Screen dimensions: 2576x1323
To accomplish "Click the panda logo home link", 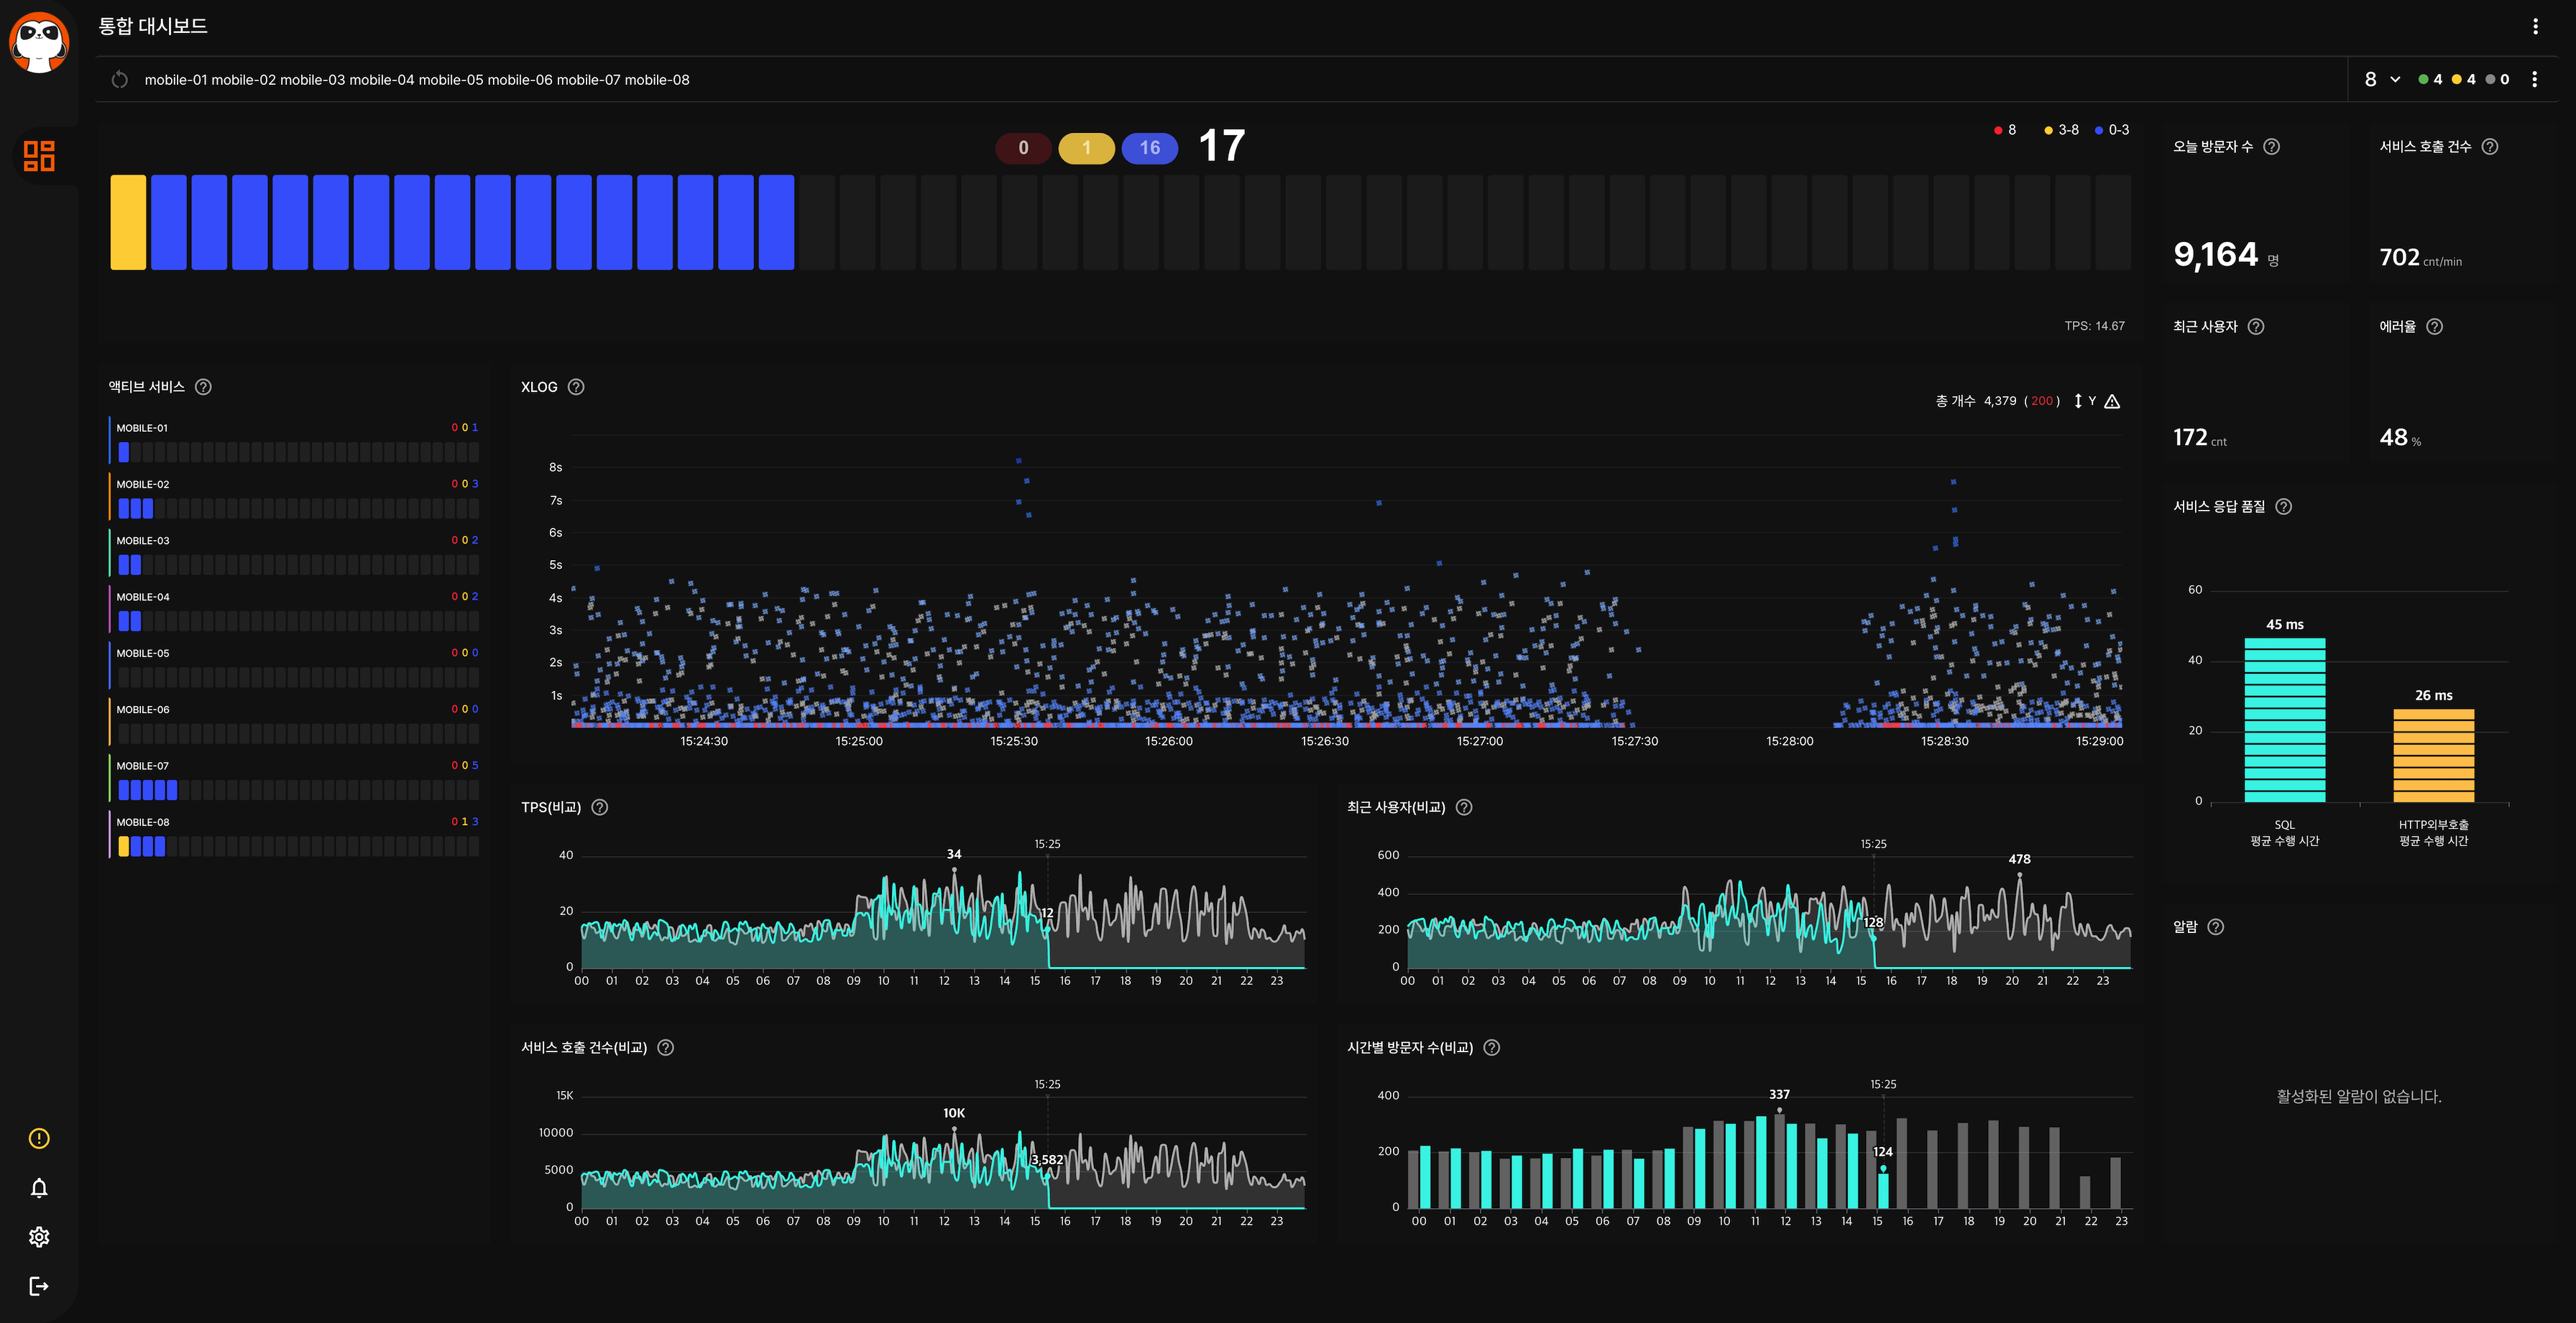I will coord(39,42).
